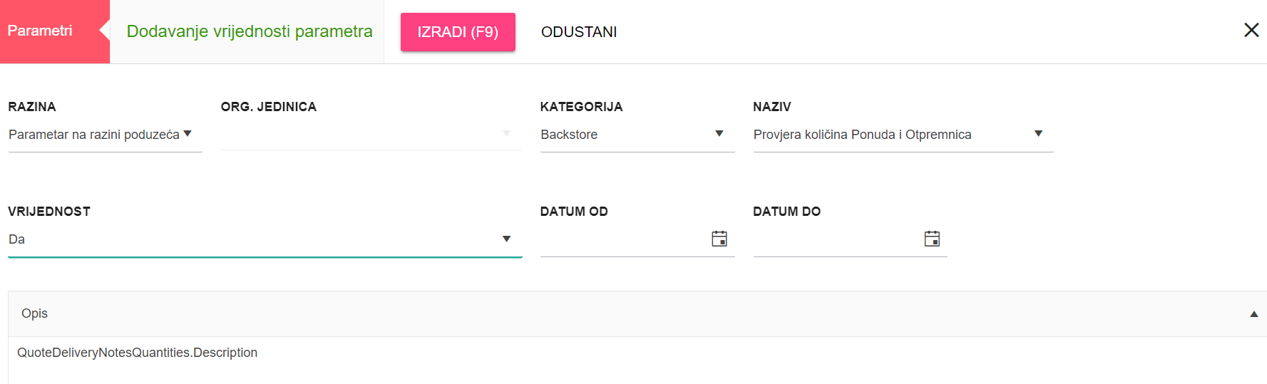The width and height of the screenshot is (1267, 384).
Task: Open the Datum od calendar picker
Action: tap(719, 239)
